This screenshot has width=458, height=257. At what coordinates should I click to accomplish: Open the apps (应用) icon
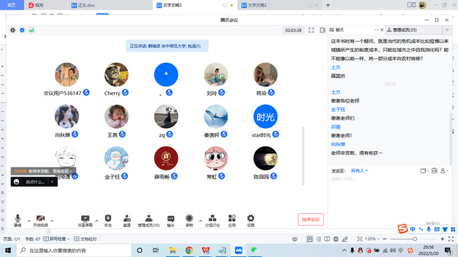pyautogui.click(x=232, y=221)
